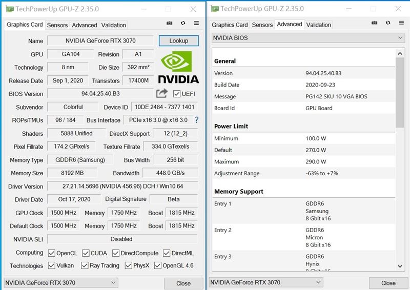This screenshot has width=410, height=290.
Task: Click the Digital Signature field showing Beta
Action: click(174, 199)
